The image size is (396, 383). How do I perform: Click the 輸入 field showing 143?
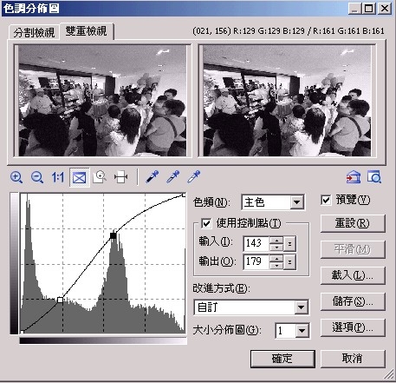point(256,243)
